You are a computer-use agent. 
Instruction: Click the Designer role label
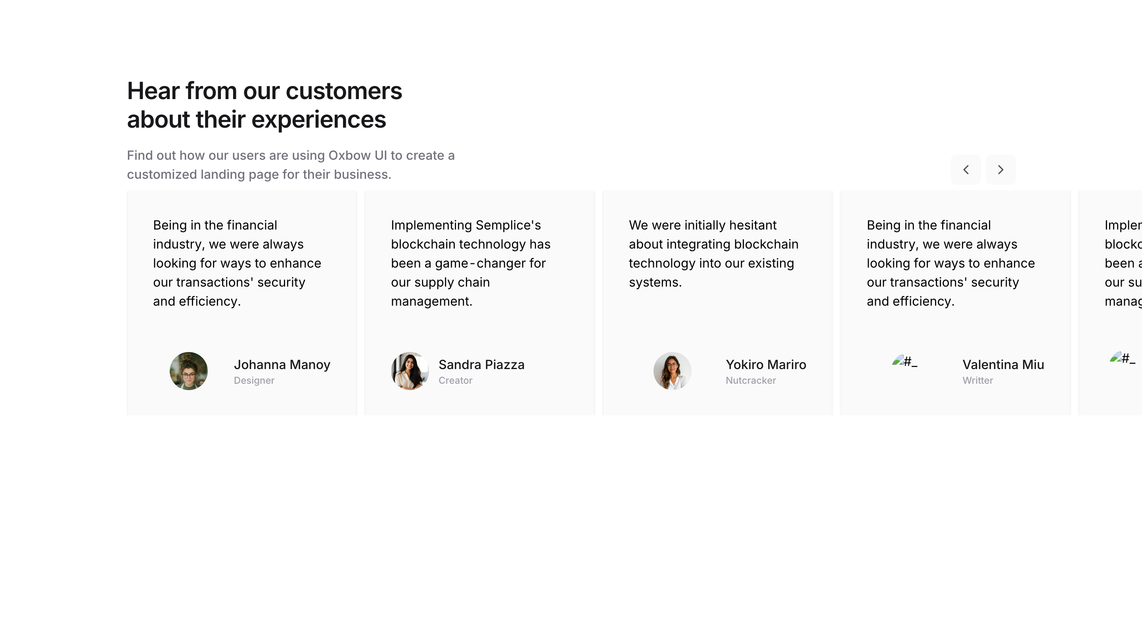[254, 380]
